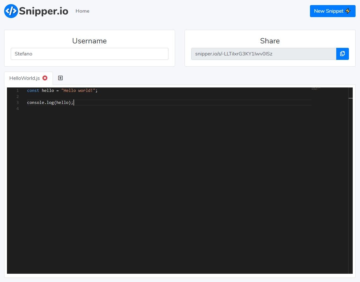Click the Snipper.io title to go home
Viewport: 360px width, 282px height.
click(43, 11)
